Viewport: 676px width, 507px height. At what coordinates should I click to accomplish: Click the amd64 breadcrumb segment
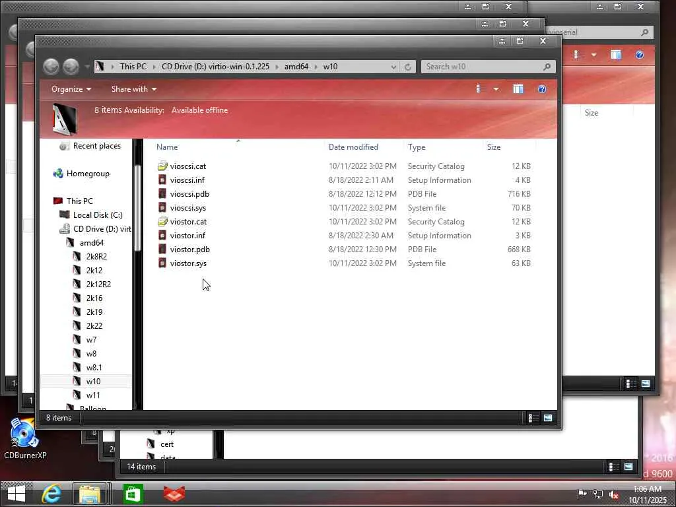tap(296, 67)
